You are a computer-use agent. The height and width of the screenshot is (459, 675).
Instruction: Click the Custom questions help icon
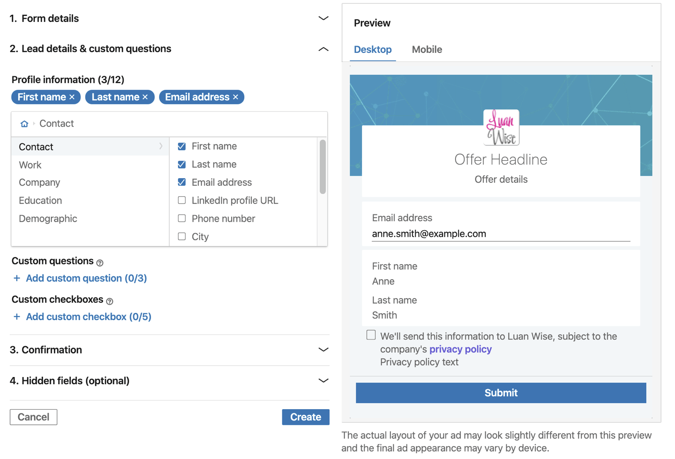tap(100, 263)
